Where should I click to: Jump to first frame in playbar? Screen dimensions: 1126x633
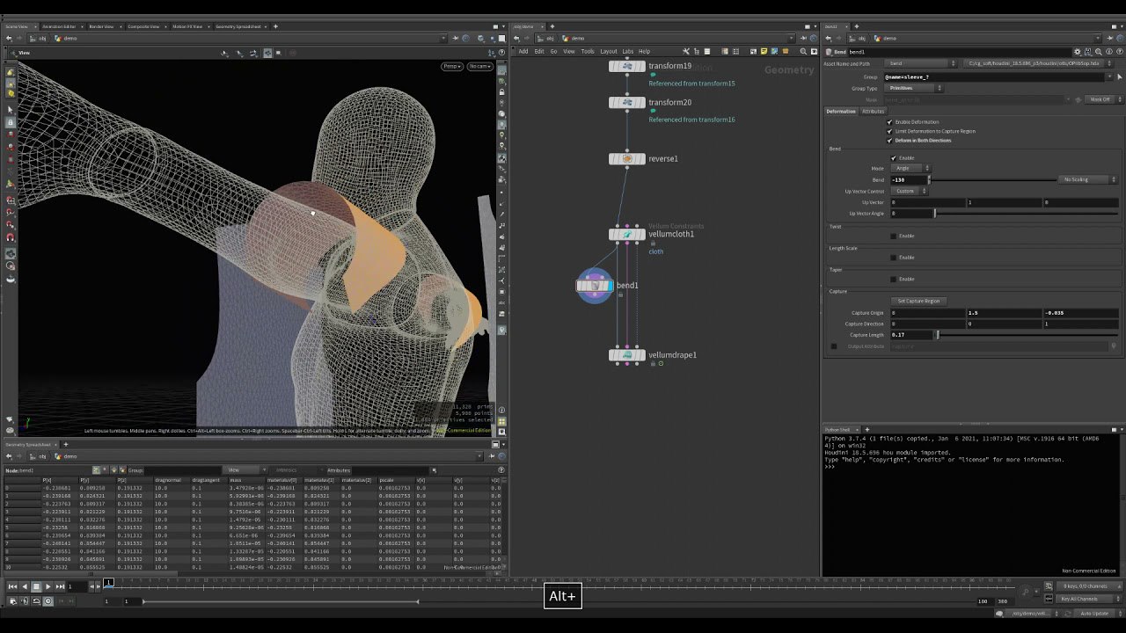click(x=12, y=586)
